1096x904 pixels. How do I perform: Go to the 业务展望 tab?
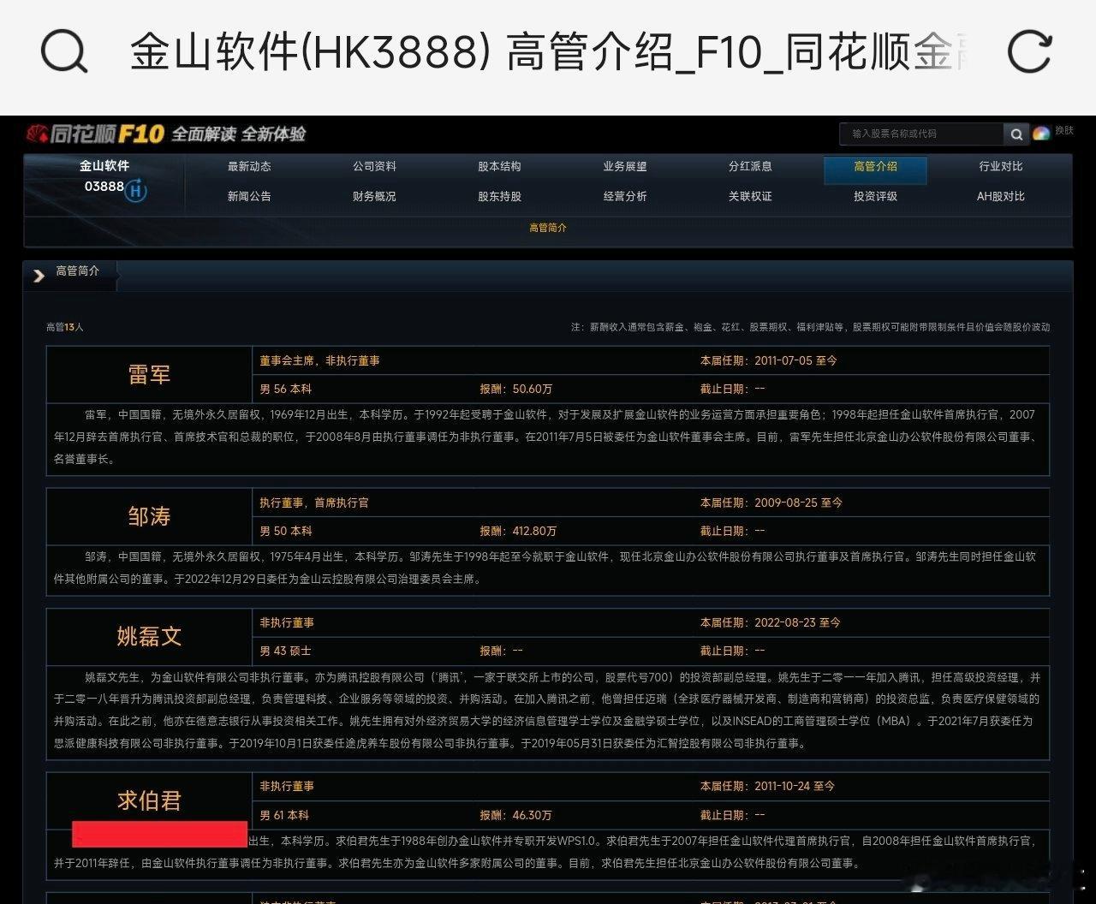[625, 166]
